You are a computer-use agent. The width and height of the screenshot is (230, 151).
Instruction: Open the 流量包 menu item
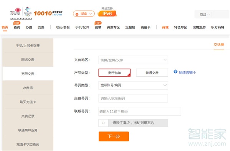pos(130,27)
